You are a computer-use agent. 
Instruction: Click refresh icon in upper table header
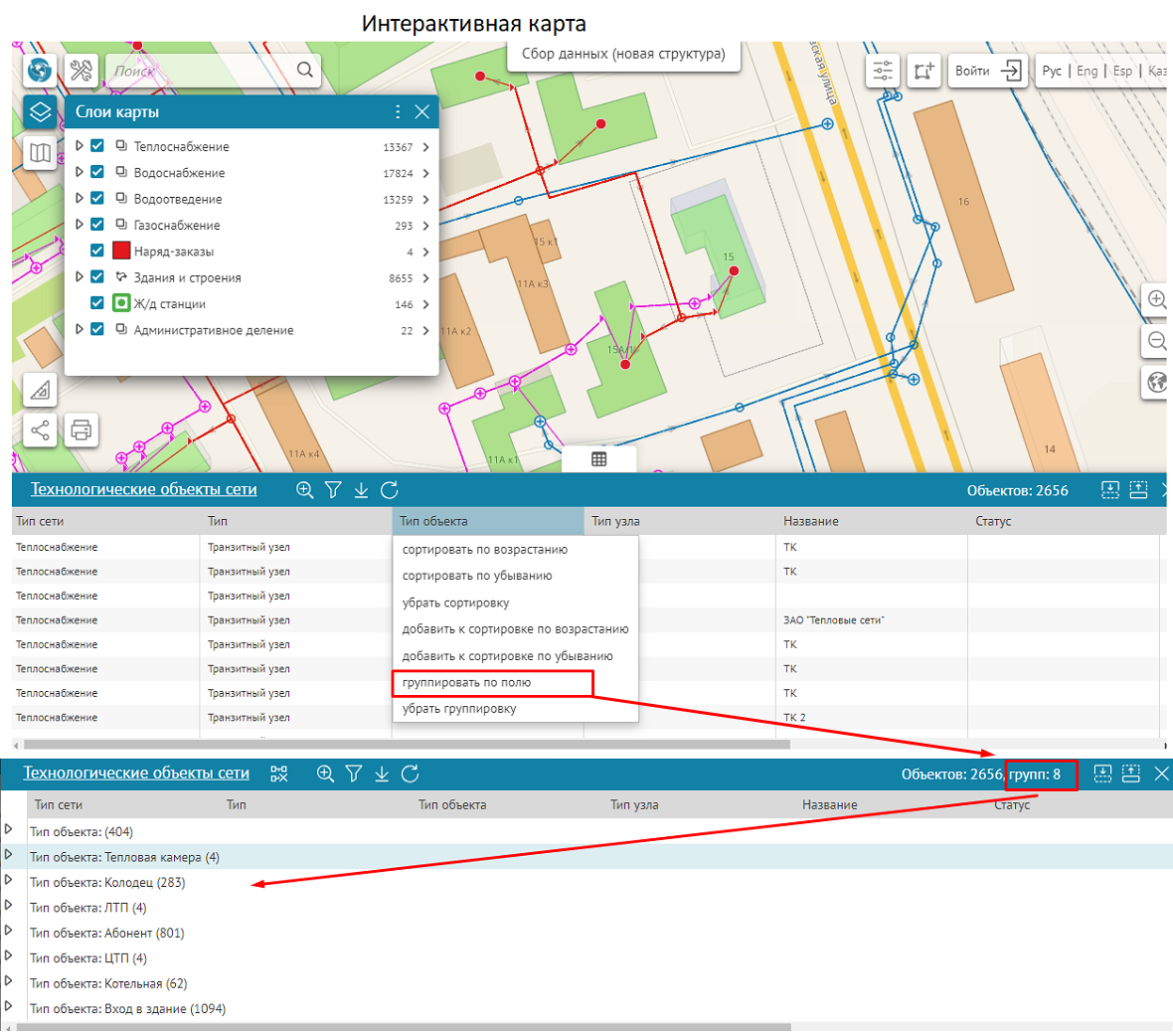[x=390, y=490]
